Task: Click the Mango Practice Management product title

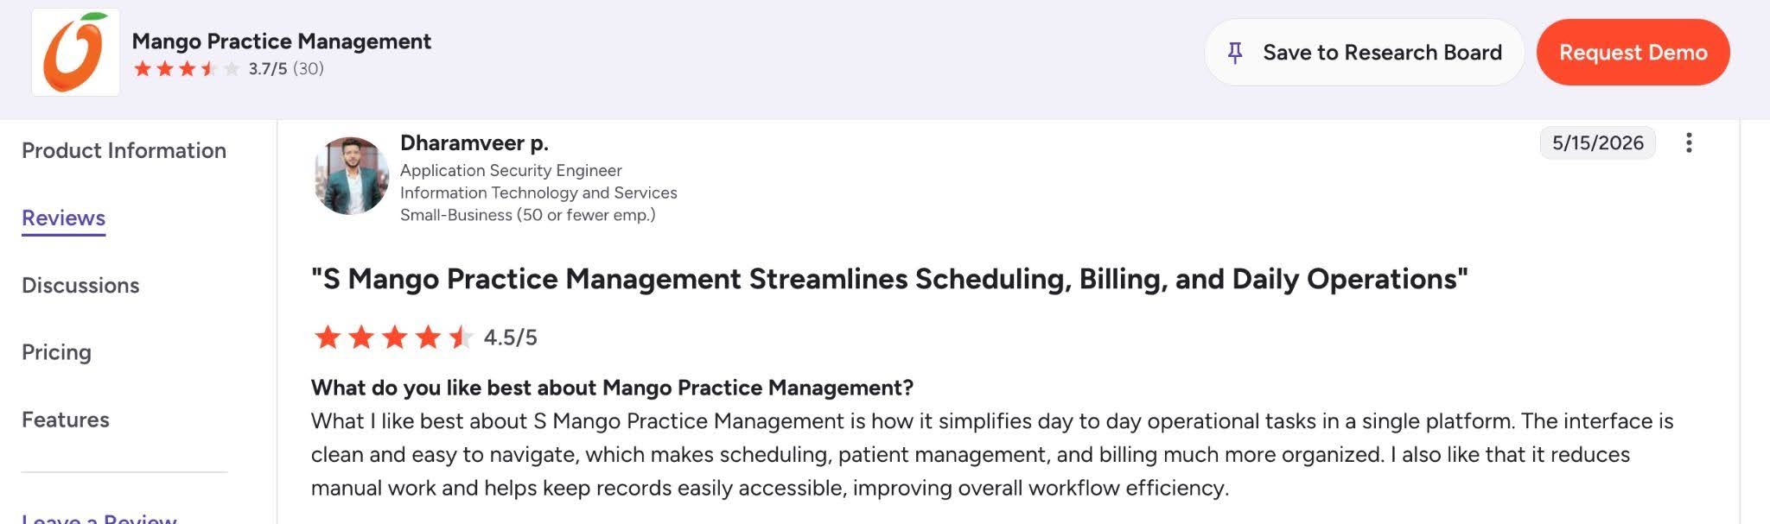Action: click(281, 41)
